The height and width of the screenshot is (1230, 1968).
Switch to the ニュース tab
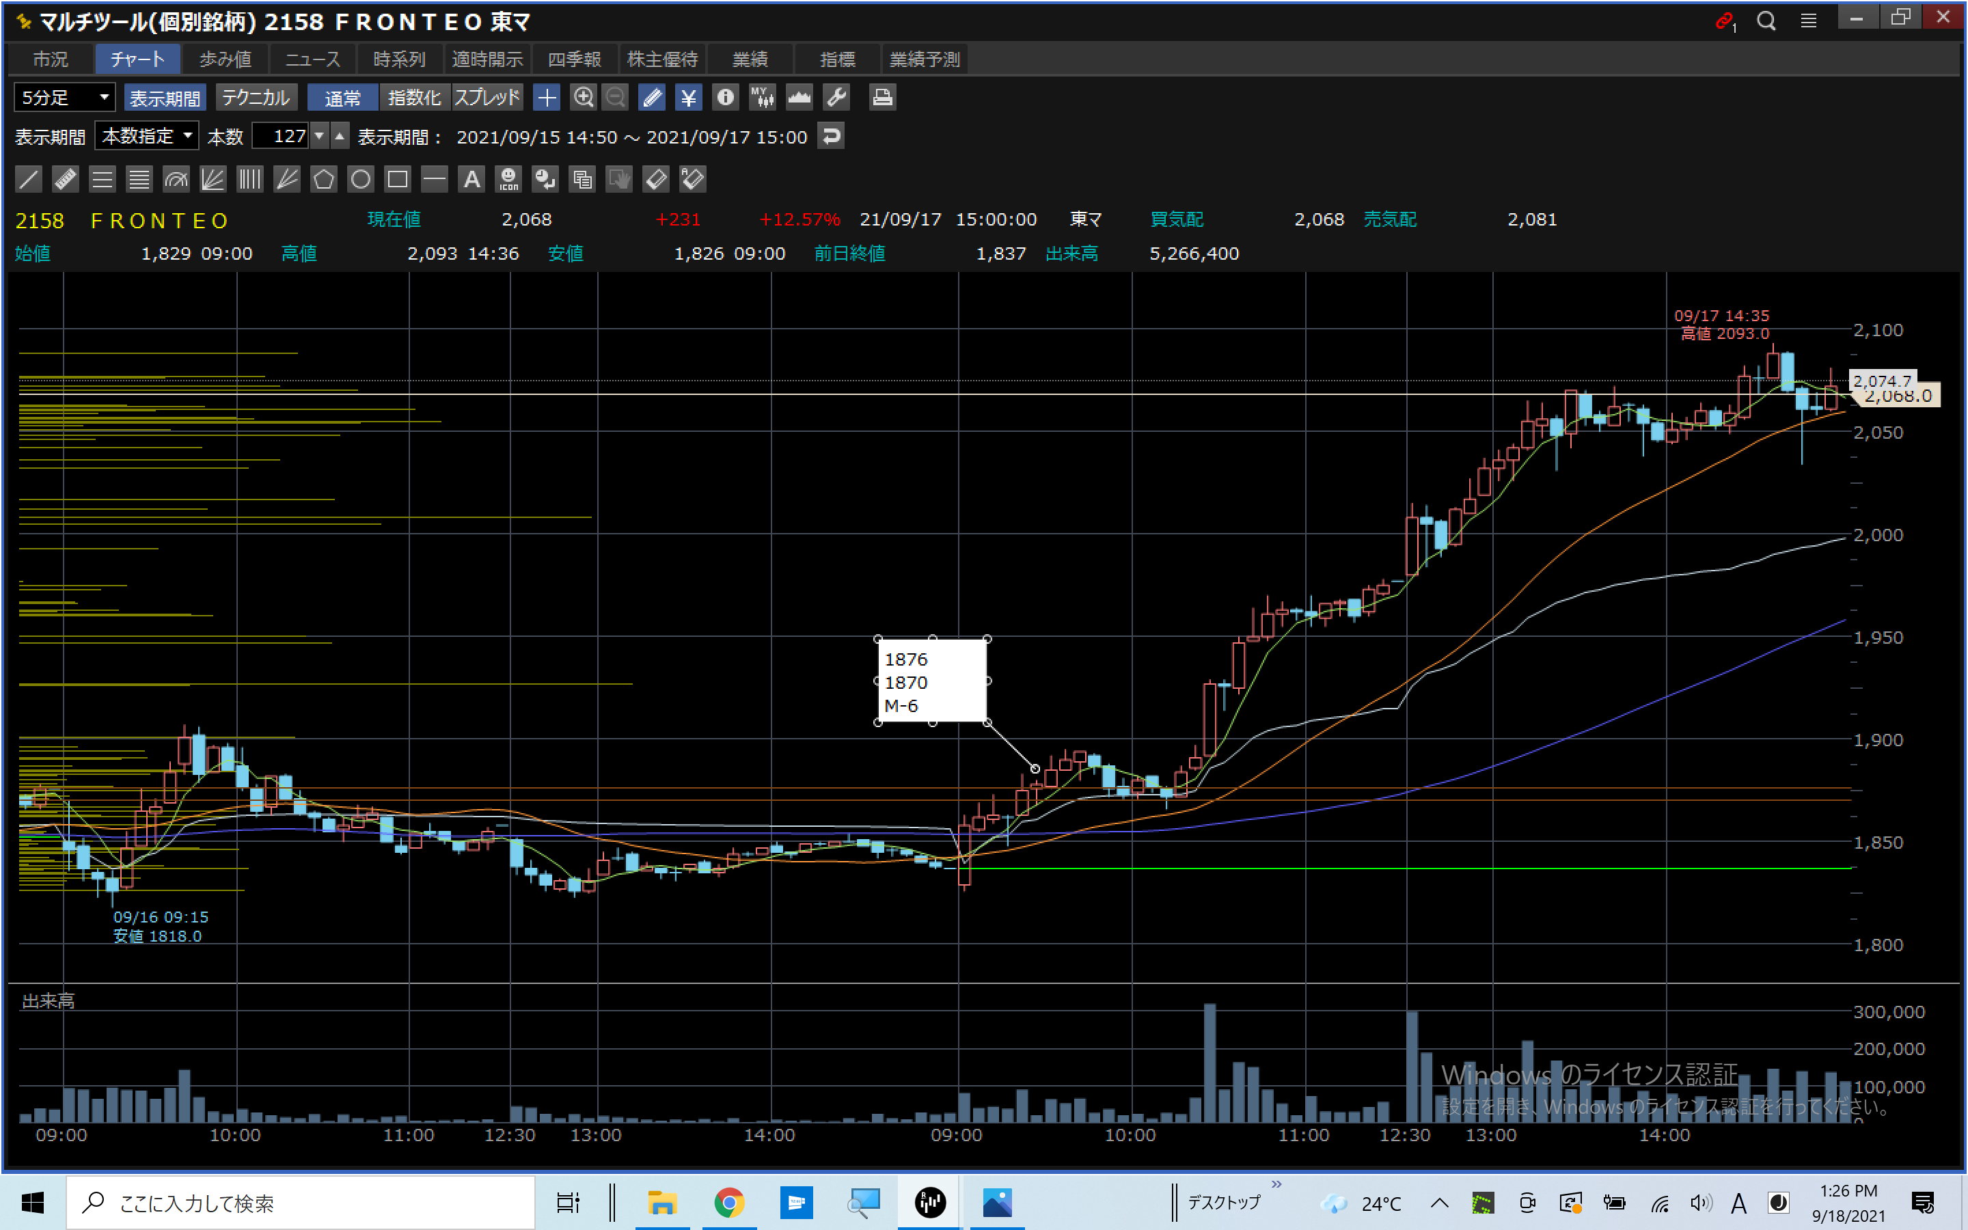[x=312, y=59]
